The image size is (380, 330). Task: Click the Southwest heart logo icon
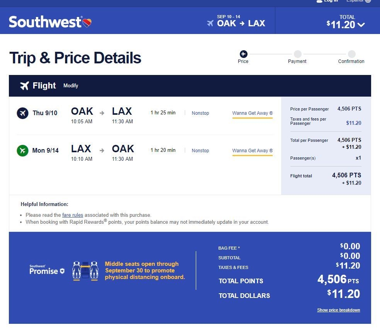87,23
